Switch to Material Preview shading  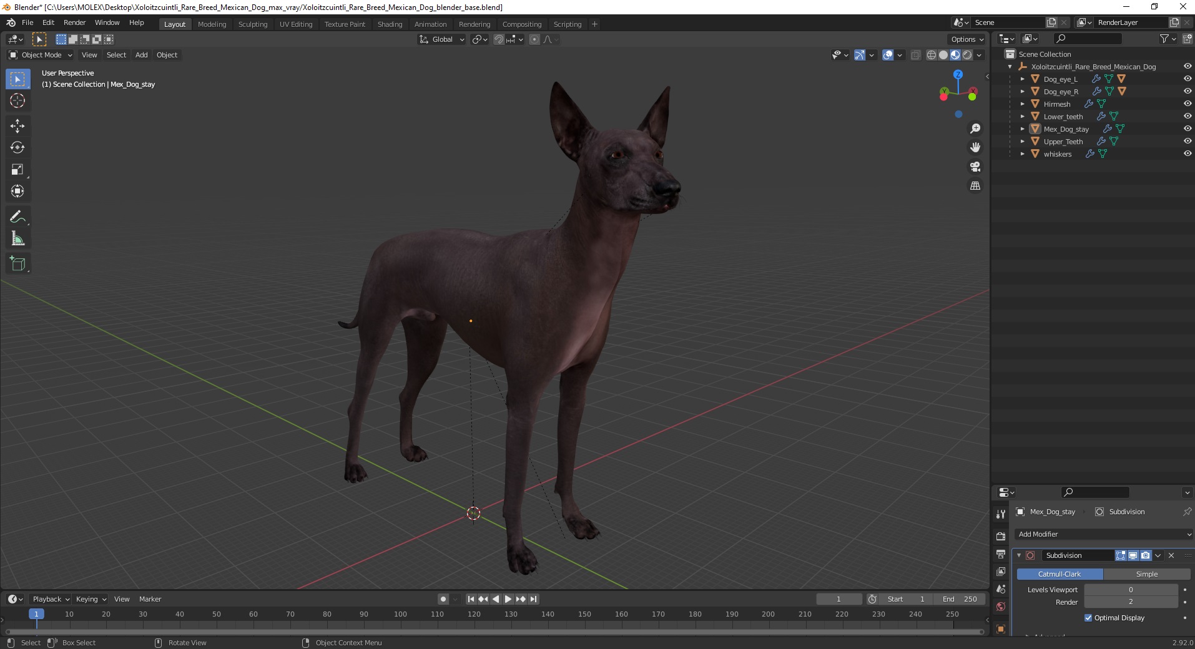point(955,55)
